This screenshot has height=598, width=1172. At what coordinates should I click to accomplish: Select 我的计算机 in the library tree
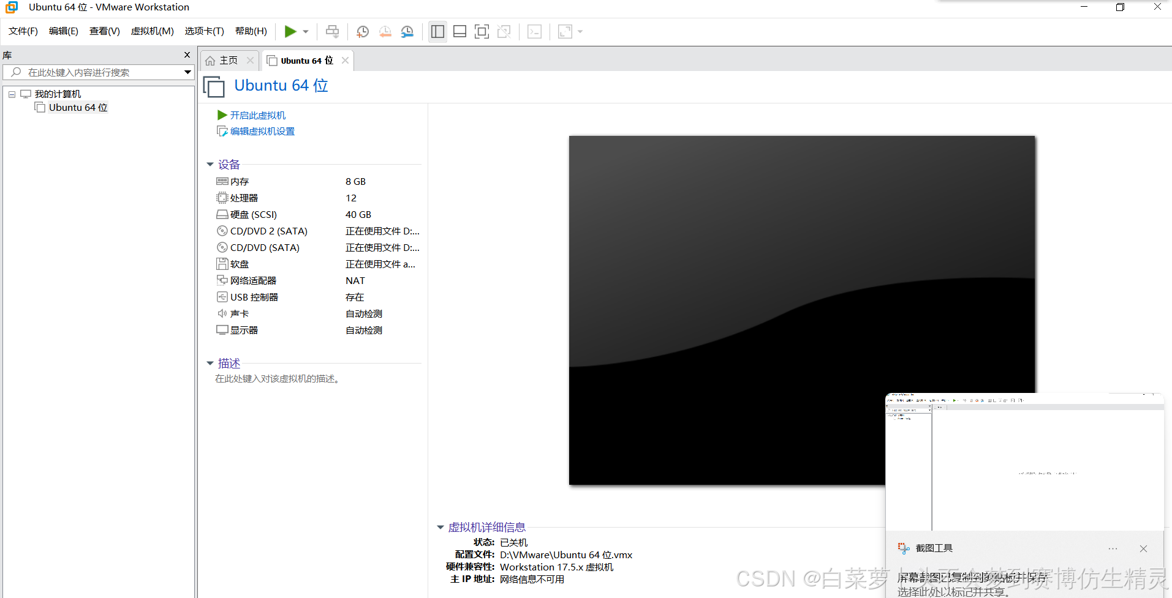point(58,94)
